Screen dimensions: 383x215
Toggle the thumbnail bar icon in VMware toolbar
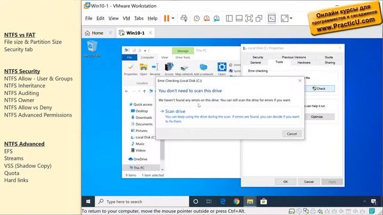(x=239, y=19)
